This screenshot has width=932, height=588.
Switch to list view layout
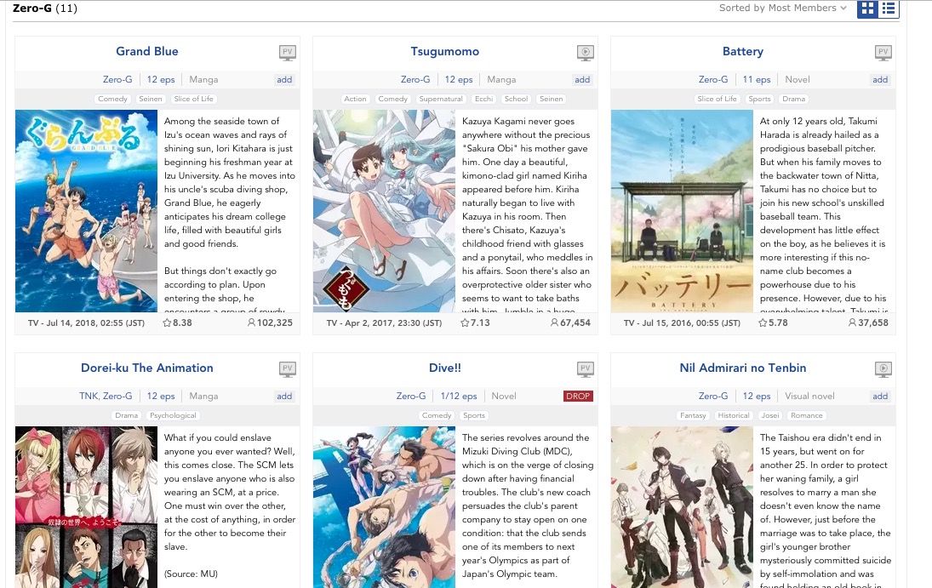click(889, 9)
